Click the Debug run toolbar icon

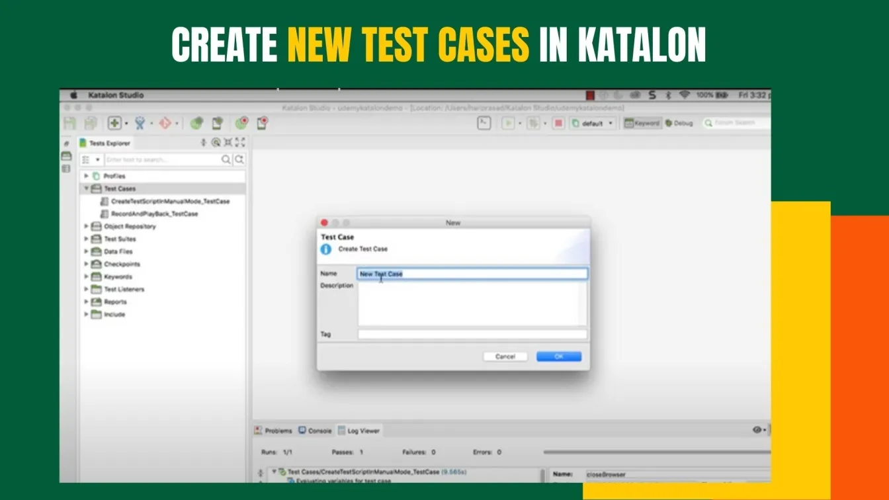[533, 123]
